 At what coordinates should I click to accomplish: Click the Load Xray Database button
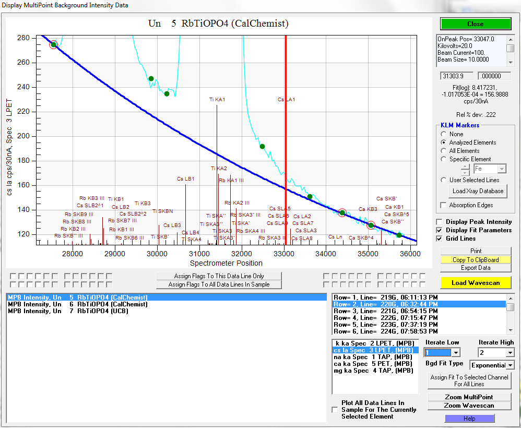pos(478,191)
